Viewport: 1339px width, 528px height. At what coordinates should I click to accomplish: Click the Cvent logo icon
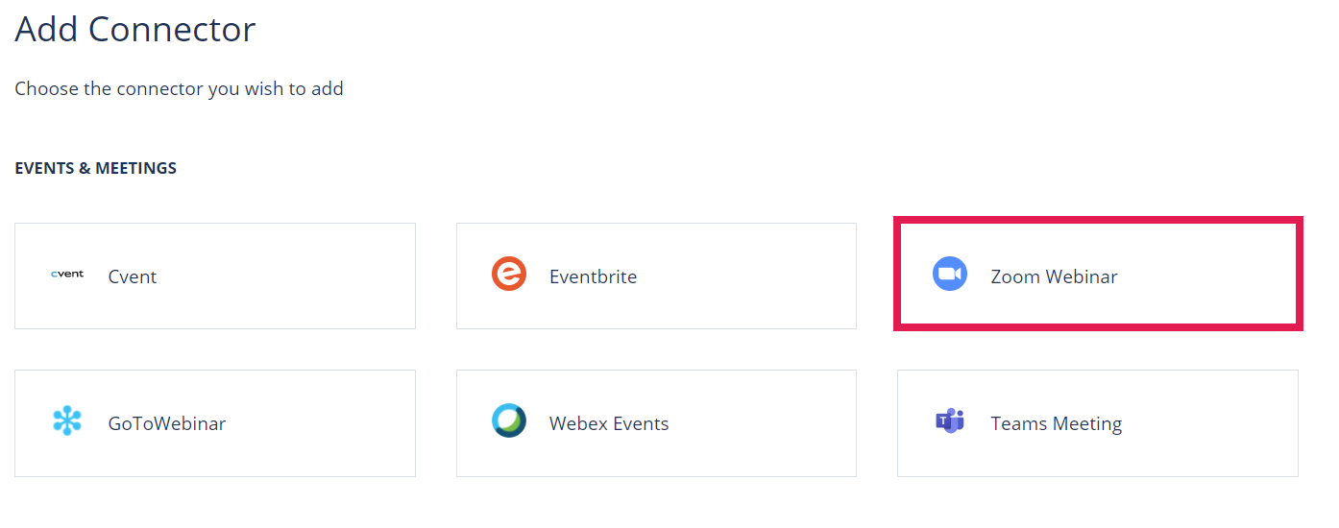(67, 275)
